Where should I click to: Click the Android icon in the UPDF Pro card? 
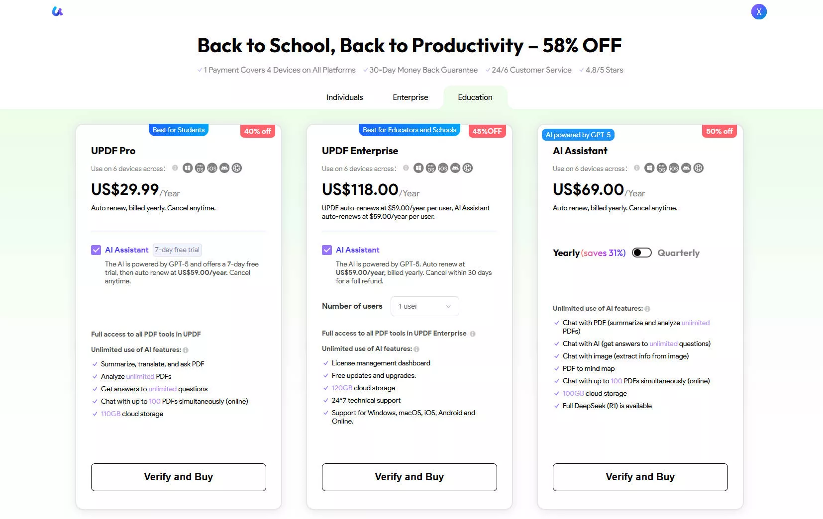(x=224, y=168)
